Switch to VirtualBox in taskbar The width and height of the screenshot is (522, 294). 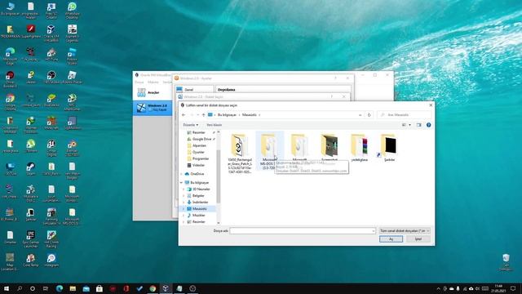click(166, 288)
